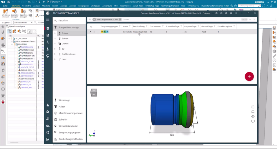The image size is (277, 149).
Task: Open settings gear in Technology Manager sidebar
Action: pyautogui.click(x=48, y=112)
